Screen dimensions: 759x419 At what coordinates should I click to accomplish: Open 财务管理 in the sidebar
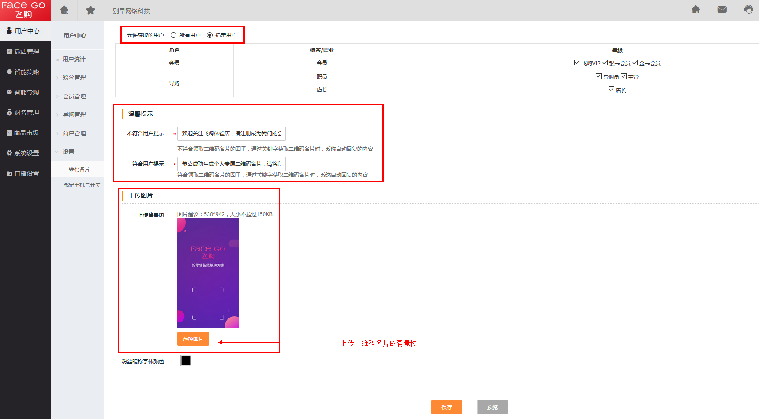click(x=26, y=112)
